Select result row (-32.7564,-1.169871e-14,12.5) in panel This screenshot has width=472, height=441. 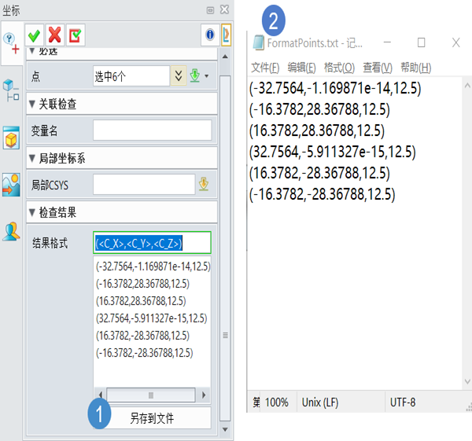pyautogui.click(x=153, y=266)
